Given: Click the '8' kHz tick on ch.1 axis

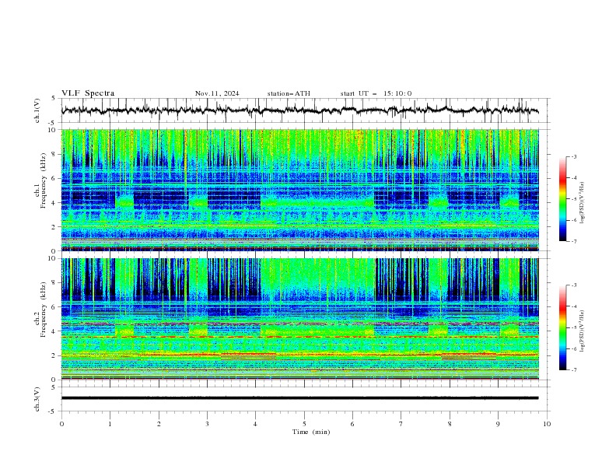Looking at the screenshot, I should (x=55, y=154).
